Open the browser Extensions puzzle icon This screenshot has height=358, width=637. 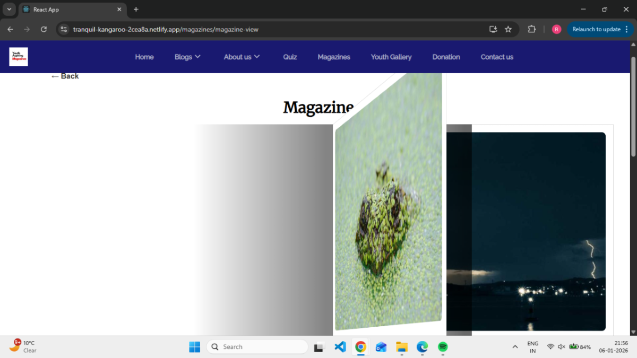tap(531, 29)
